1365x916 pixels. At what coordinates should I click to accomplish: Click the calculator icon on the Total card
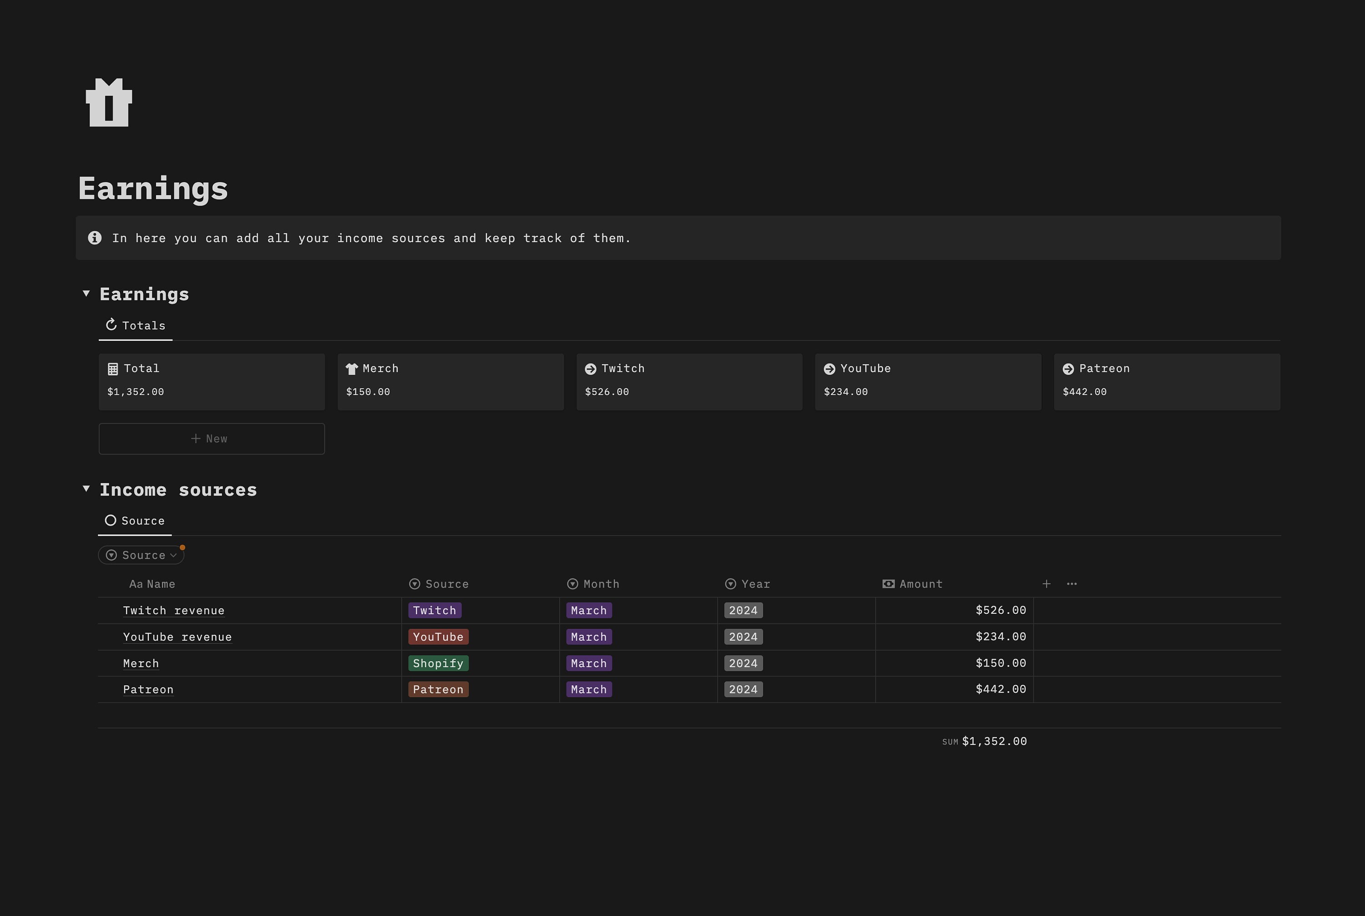[x=113, y=368]
